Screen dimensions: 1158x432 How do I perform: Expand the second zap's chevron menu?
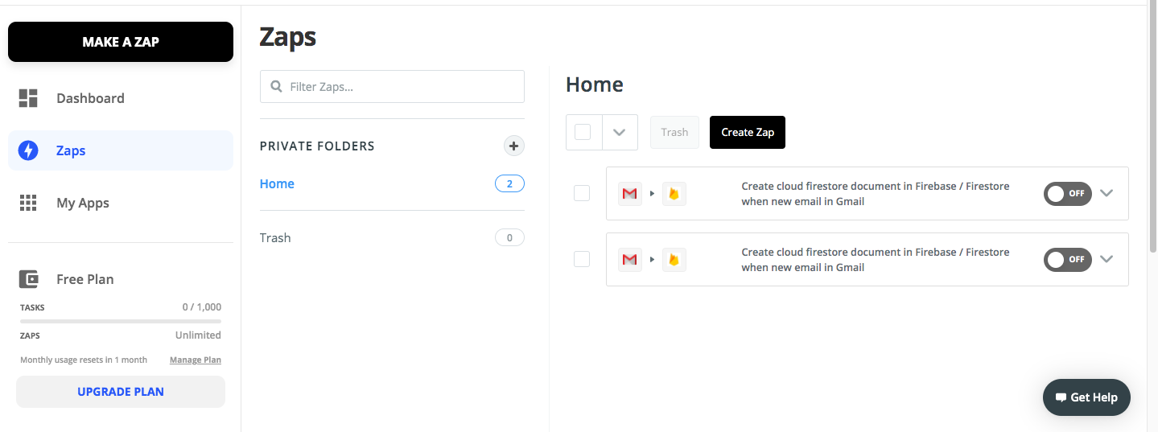1106,259
